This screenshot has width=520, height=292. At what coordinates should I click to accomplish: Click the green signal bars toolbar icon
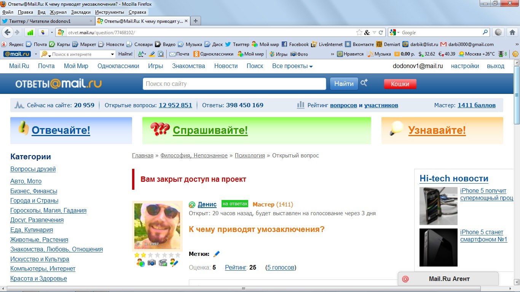coord(30,32)
